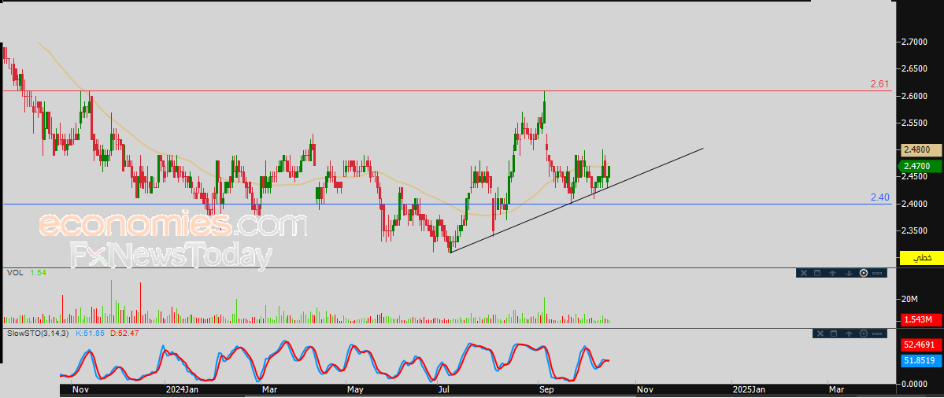Viewport: 944px width, 398px height.
Task: Select the green 2.4700 current price tag
Action: pos(920,166)
